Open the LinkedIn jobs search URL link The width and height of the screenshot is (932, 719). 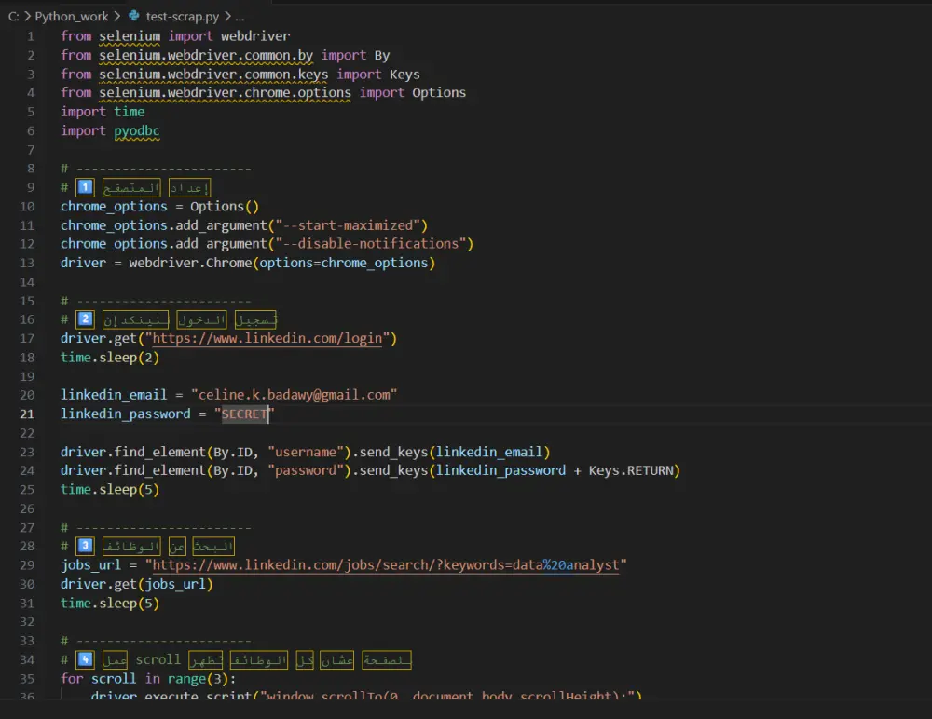point(386,565)
